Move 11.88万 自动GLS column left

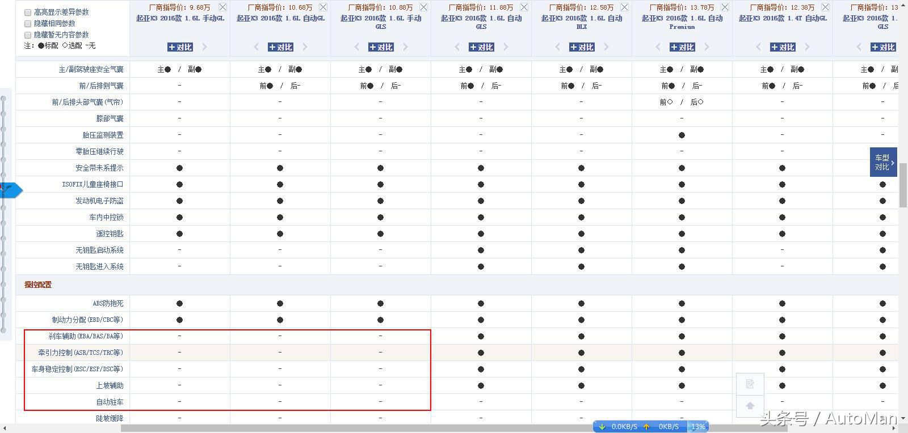coord(457,47)
